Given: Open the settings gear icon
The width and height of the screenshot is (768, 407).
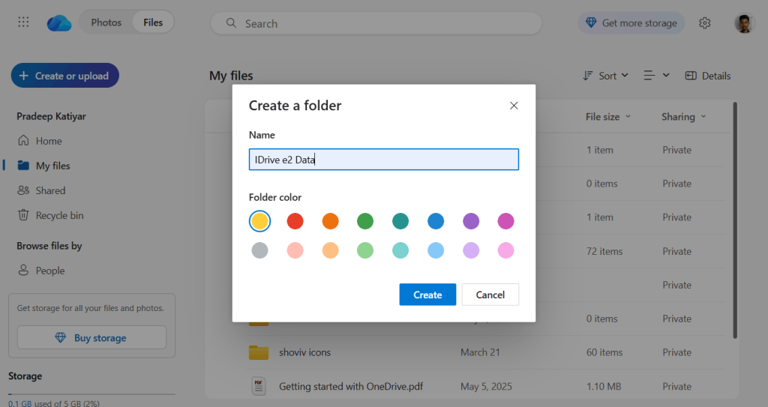Looking at the screenshot, I should pos(704,23).
